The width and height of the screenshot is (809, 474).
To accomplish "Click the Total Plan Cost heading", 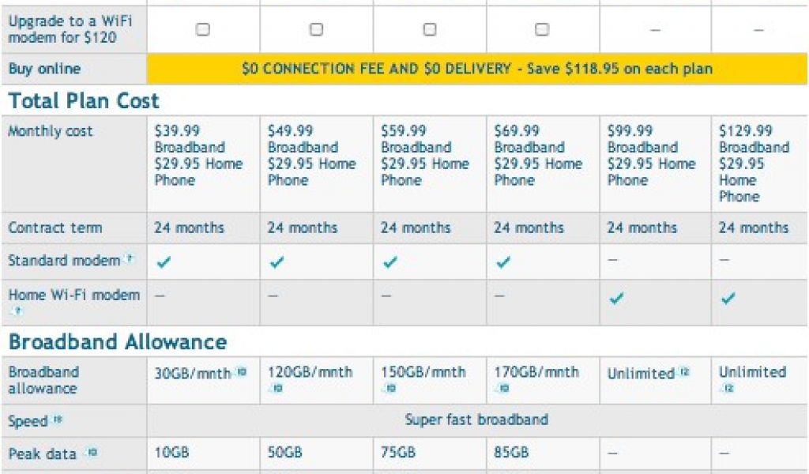I will (84, 101).
